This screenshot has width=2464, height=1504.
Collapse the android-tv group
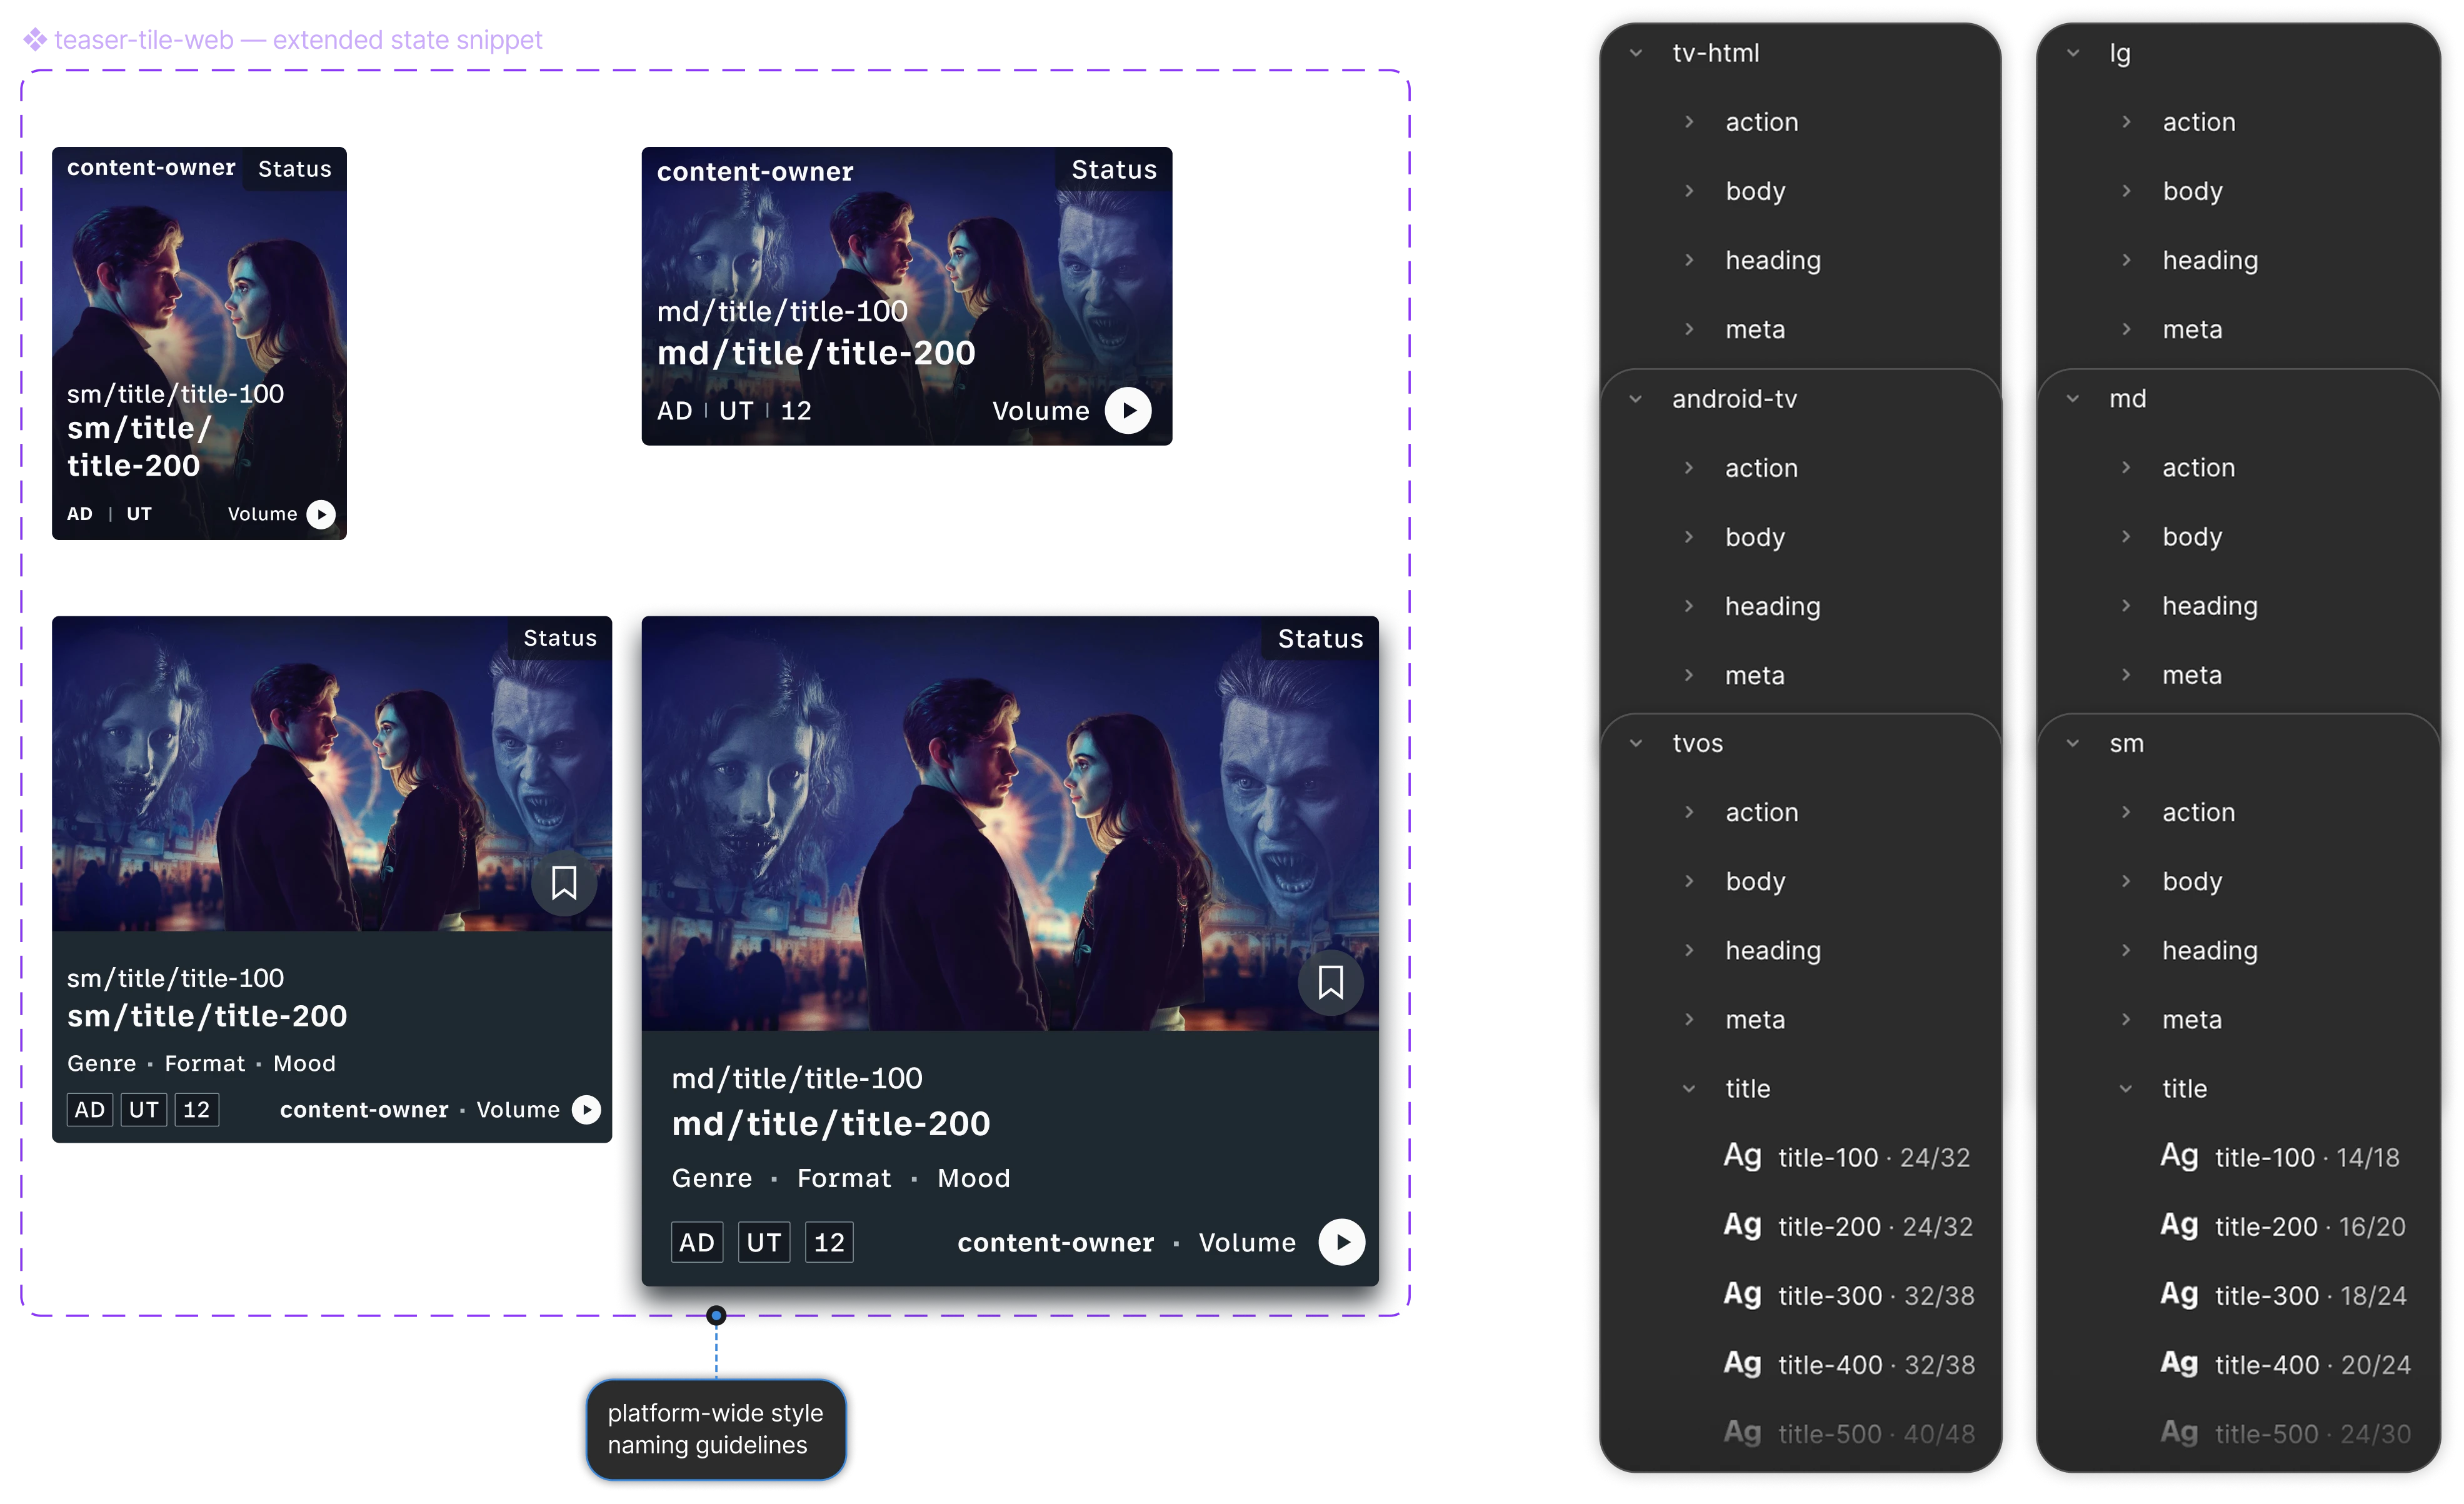[1636, 399]
